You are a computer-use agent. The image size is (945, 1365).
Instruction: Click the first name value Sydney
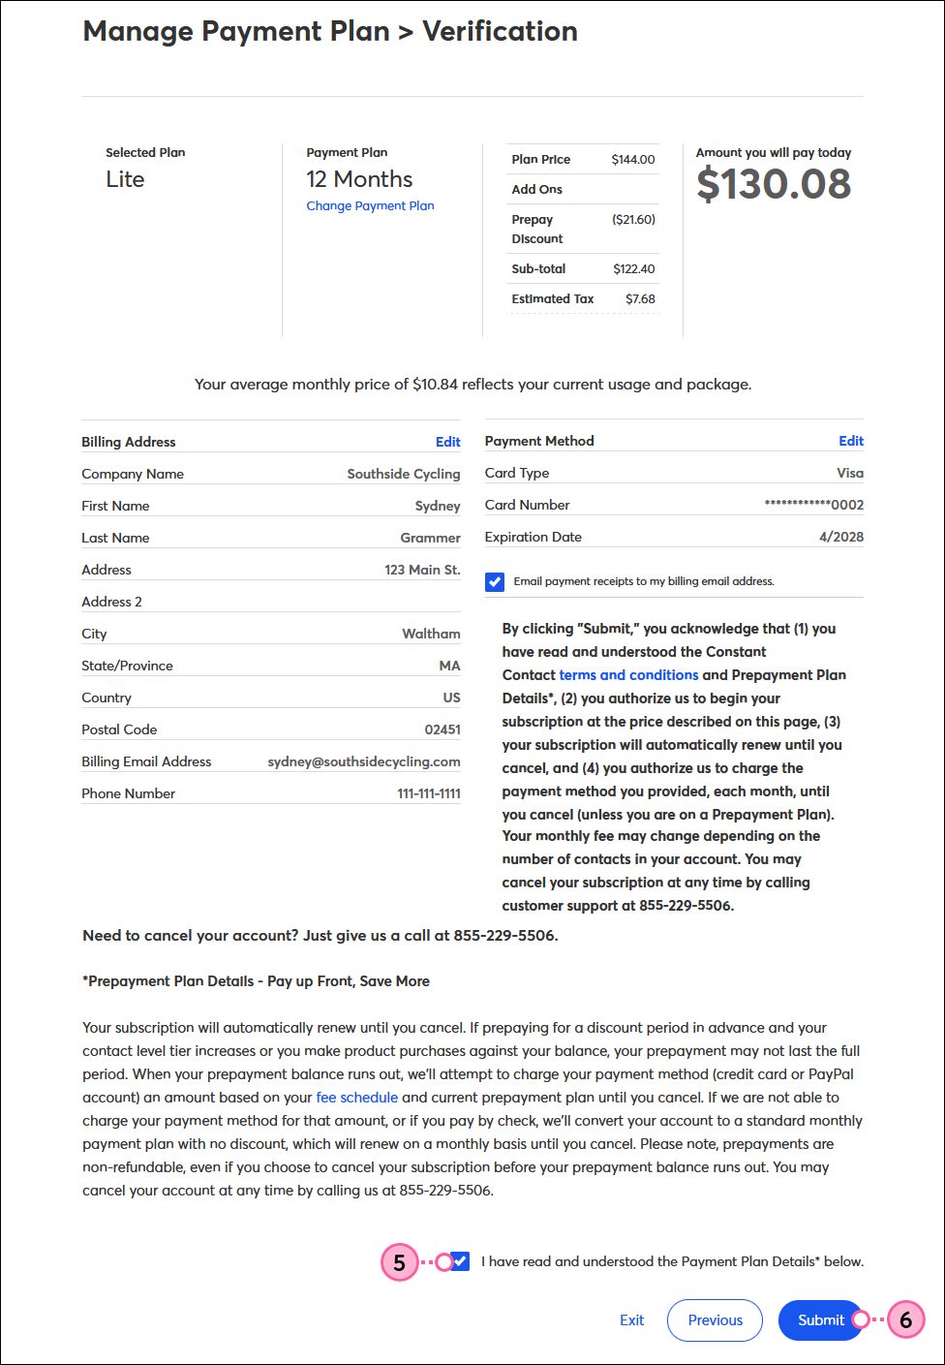pos(438,506)
